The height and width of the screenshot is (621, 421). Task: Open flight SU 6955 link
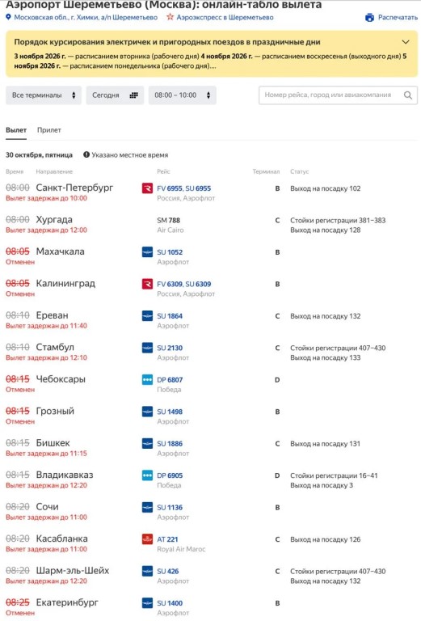tap(198, 188)
